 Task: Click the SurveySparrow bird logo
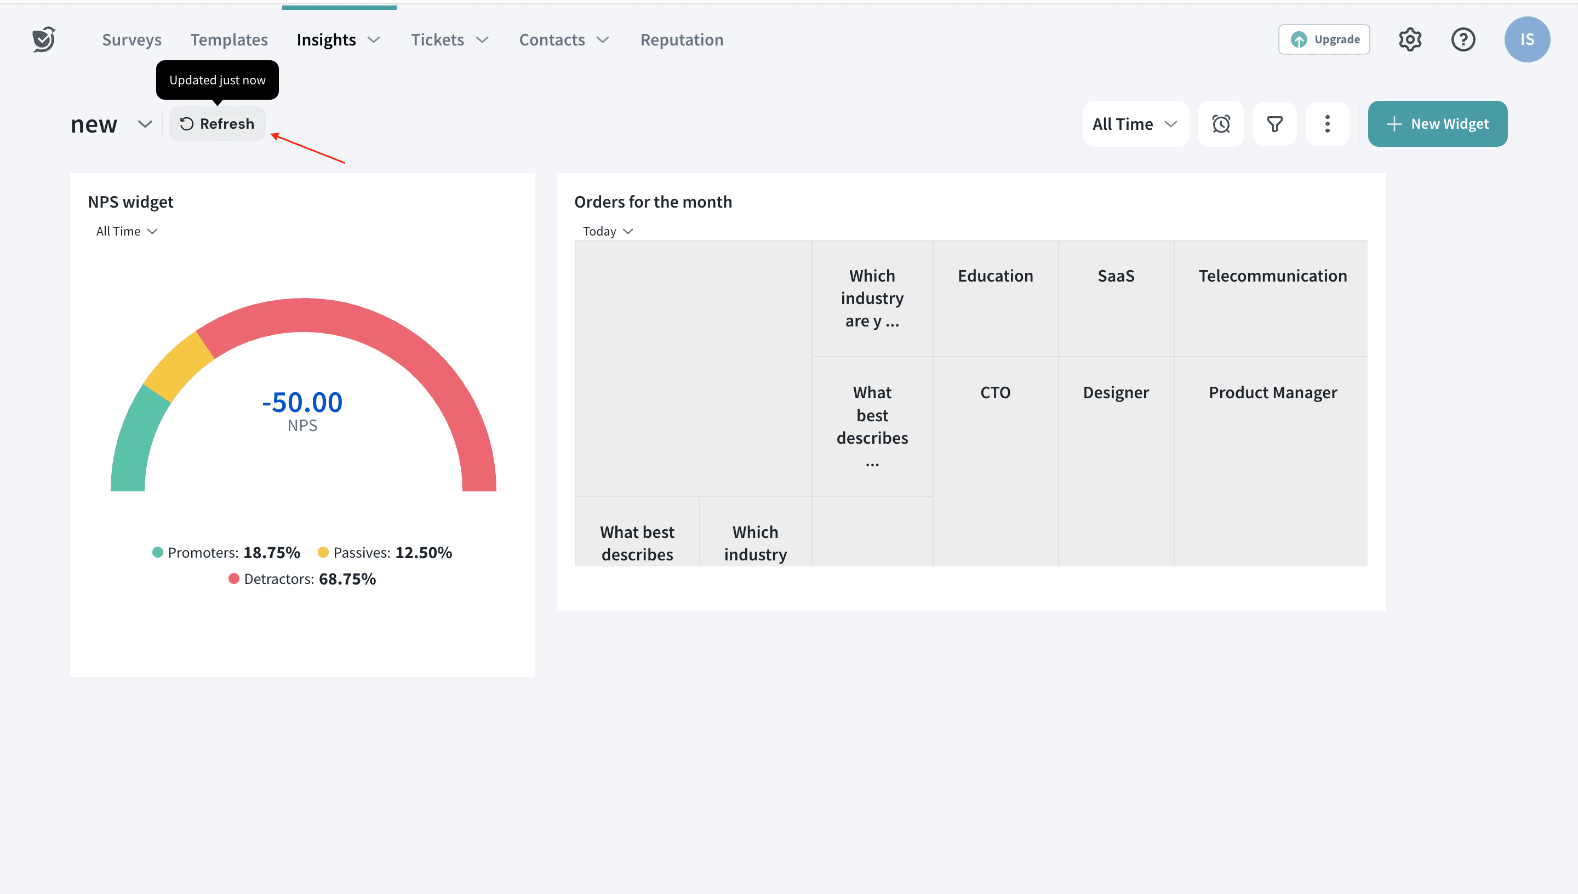44,39
